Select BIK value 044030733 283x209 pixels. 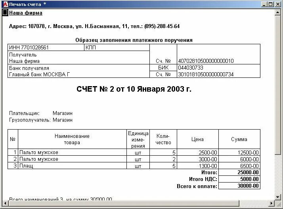point(191,68)
